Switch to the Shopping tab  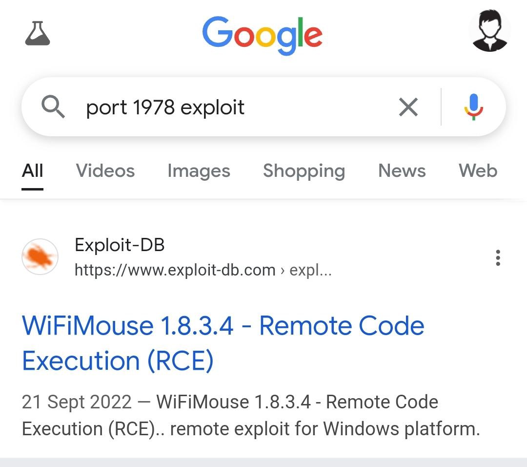(x=304, y=170)
